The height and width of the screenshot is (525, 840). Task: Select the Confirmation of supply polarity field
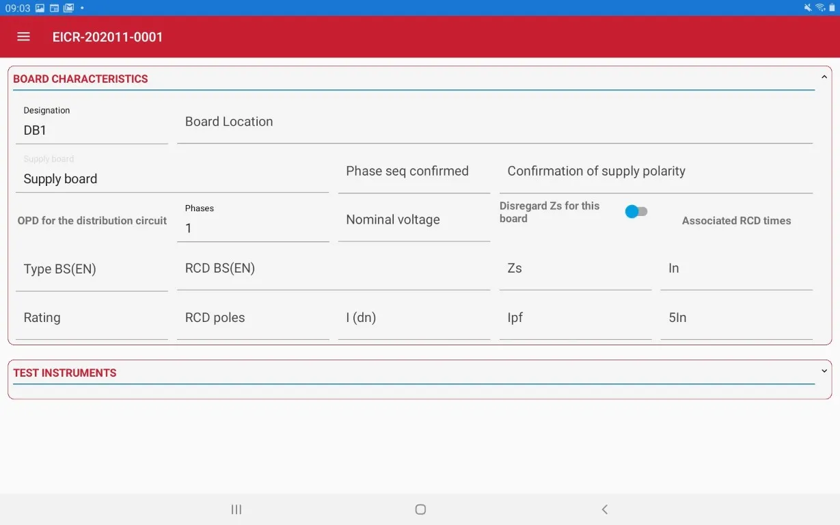(655, 172)
